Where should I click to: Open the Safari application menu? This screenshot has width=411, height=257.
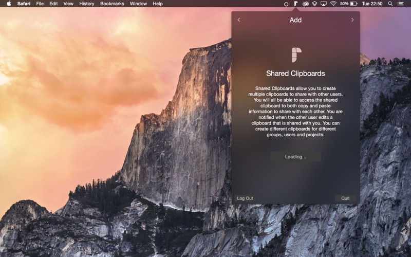pyautogui.click(x=24, y=4)
